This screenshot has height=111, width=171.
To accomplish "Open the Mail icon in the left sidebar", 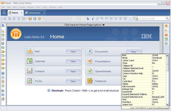I will point(3,31).
